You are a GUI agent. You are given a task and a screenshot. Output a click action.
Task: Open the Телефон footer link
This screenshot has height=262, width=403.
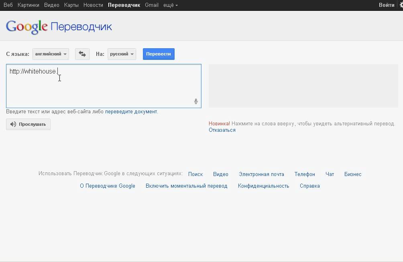[x=305, y=174]
